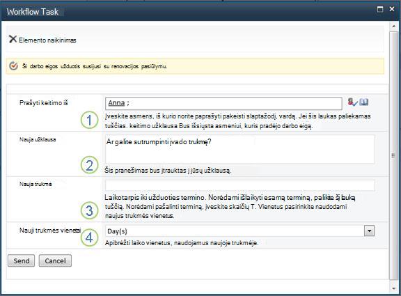Open the address book Browse icon
Image resolution: width=401 pixels, height=296 pixels.
(x=363, y=102)
